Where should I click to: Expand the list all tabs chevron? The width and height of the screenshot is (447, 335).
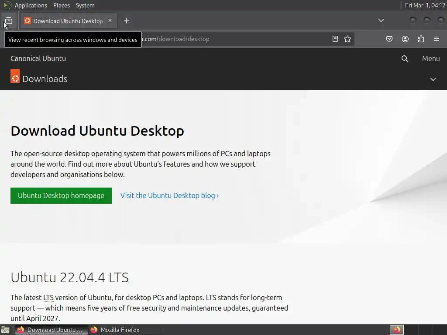click(381, 21)
